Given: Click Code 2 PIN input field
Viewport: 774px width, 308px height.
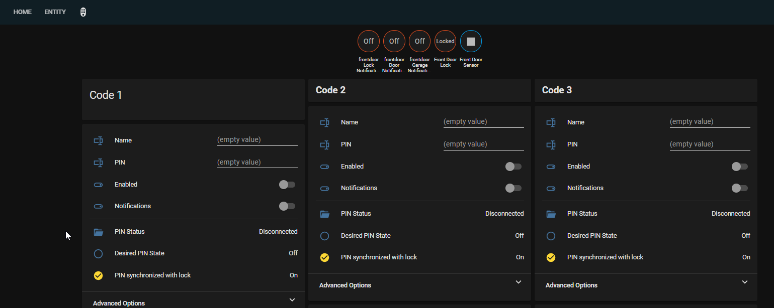Looking at the screenshot, I should coord(484,144).
